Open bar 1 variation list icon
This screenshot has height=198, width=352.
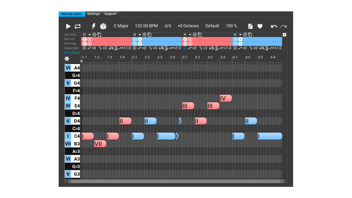[84, 48]
